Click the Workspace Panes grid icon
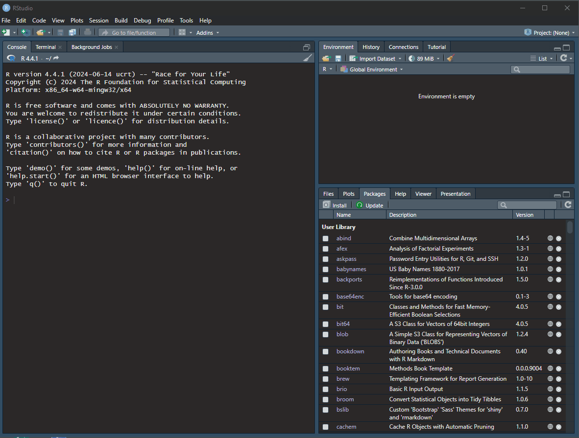Screen dimensions: 579x438 click(x=182, y=32)
